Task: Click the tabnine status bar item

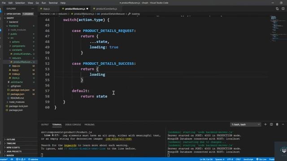Action: click(x=33, y=159)
